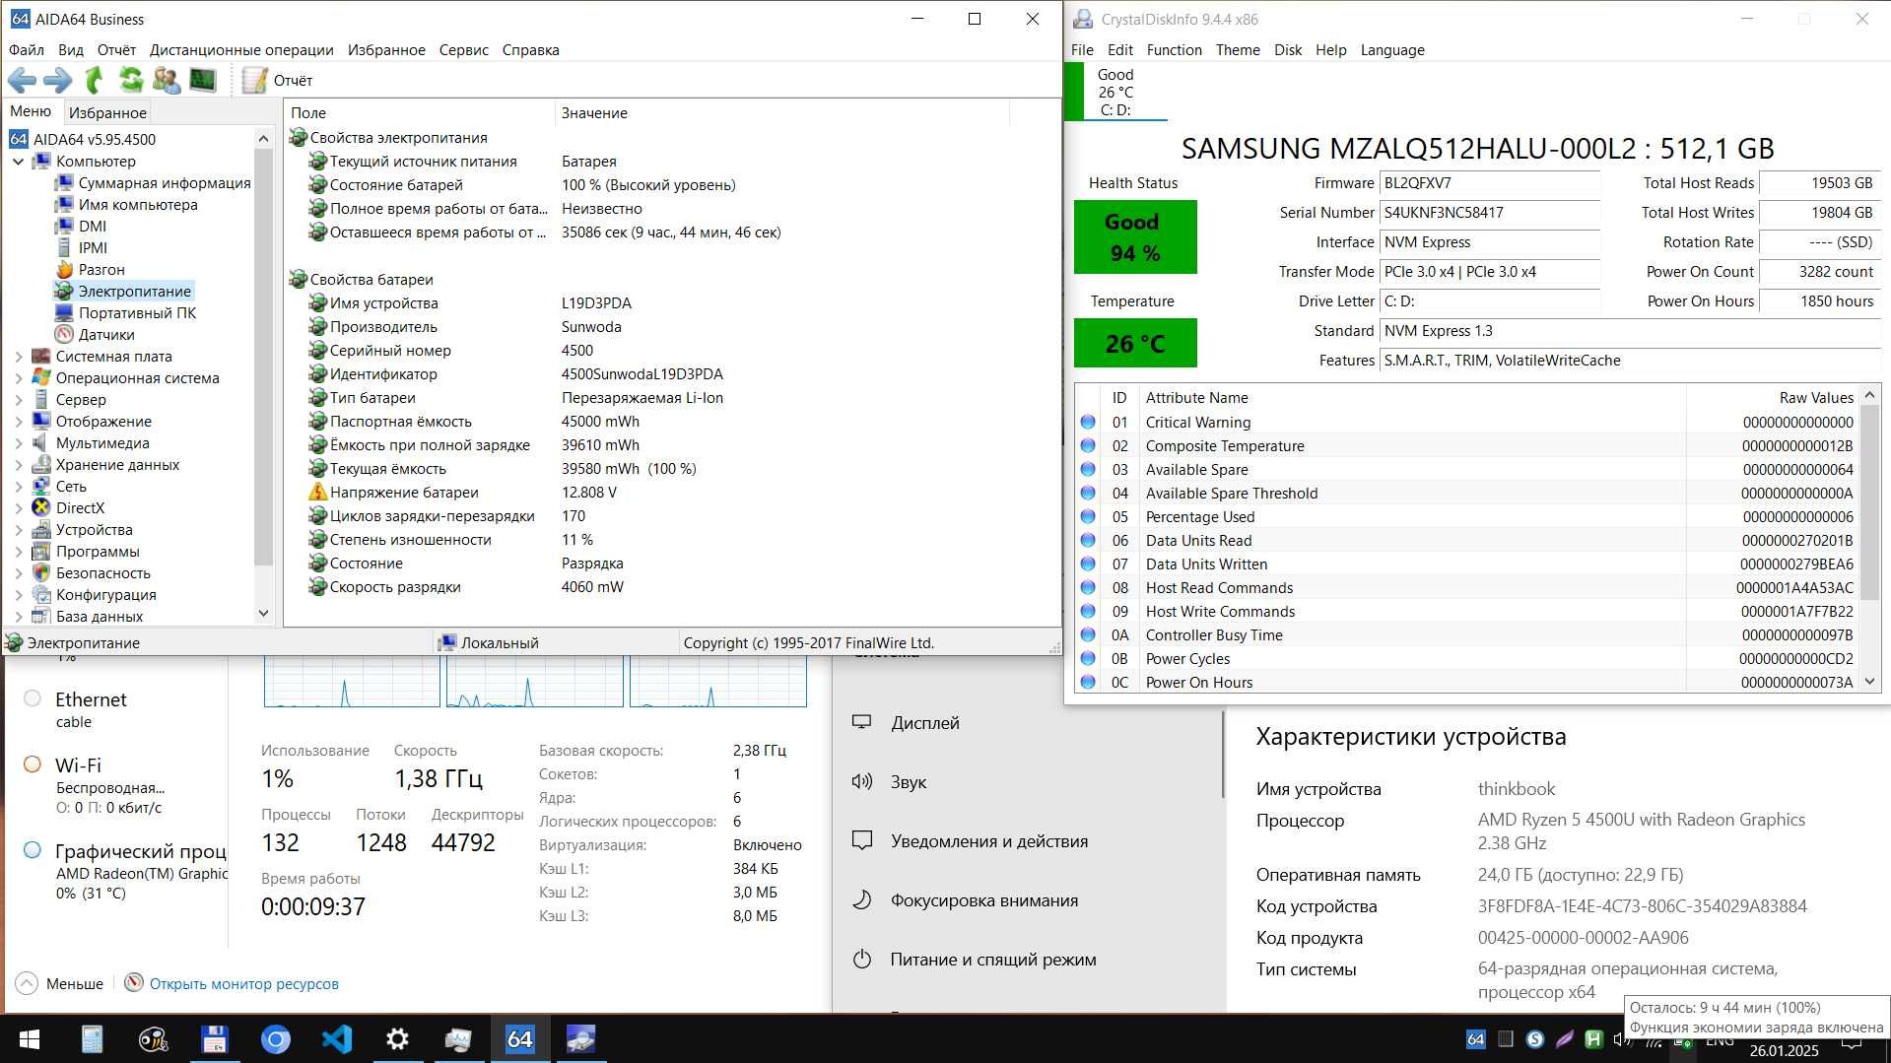
Task: Open the AIDA64 system monitor icon
Action: [x=202, y=80]
